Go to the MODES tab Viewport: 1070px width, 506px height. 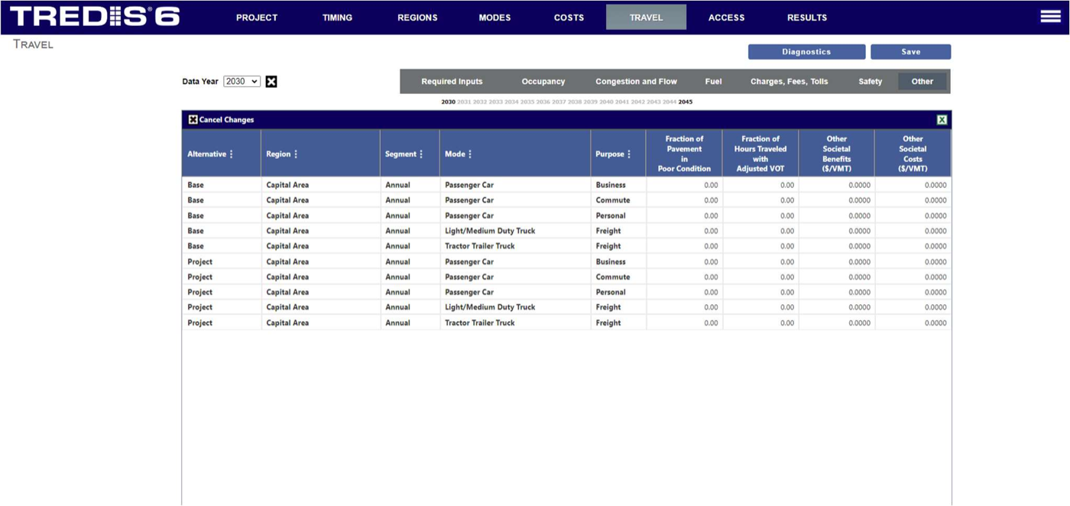coord(494,18)
